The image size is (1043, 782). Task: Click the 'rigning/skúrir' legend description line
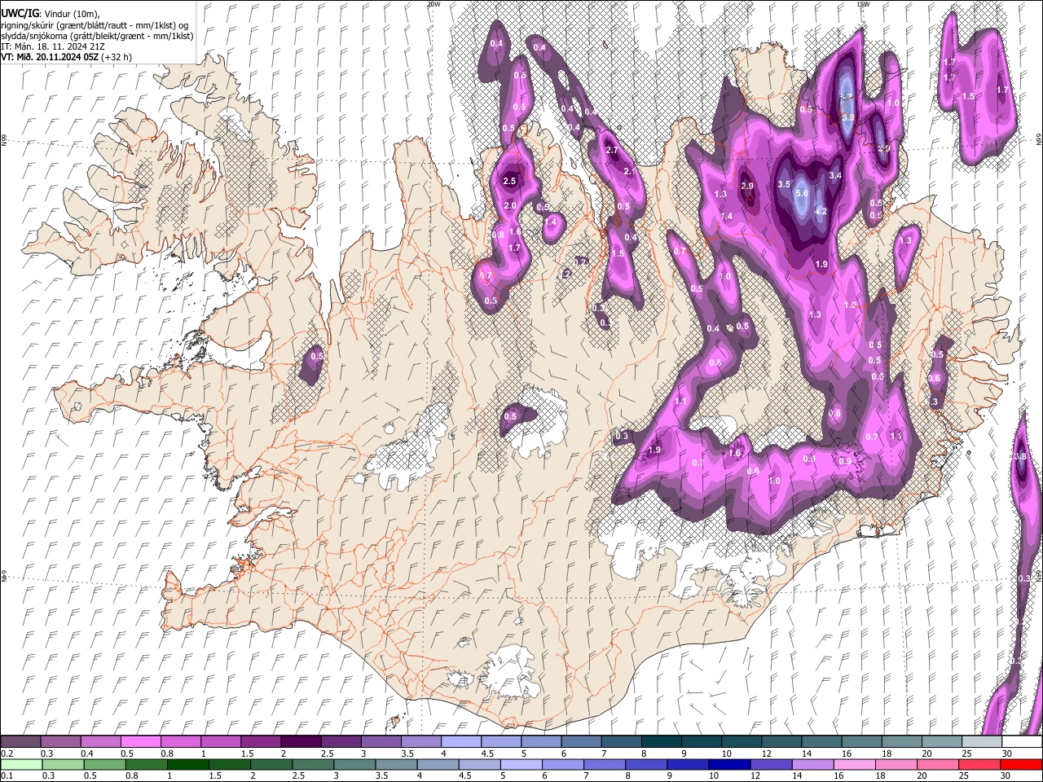(x=95, y=25)
